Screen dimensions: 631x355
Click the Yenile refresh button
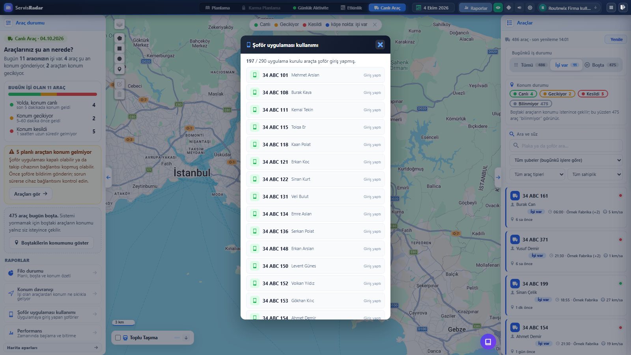[x=616, y=39]
